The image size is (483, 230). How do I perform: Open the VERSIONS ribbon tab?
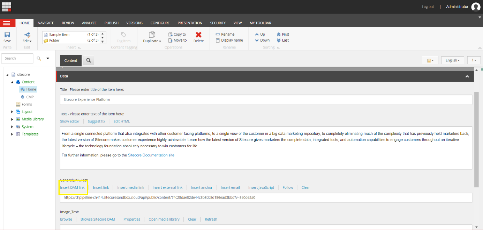(x=134, y=23)
